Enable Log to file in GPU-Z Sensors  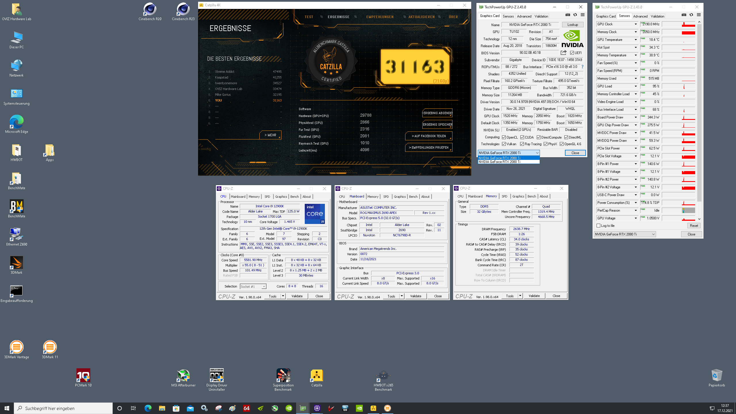[599, 226]
